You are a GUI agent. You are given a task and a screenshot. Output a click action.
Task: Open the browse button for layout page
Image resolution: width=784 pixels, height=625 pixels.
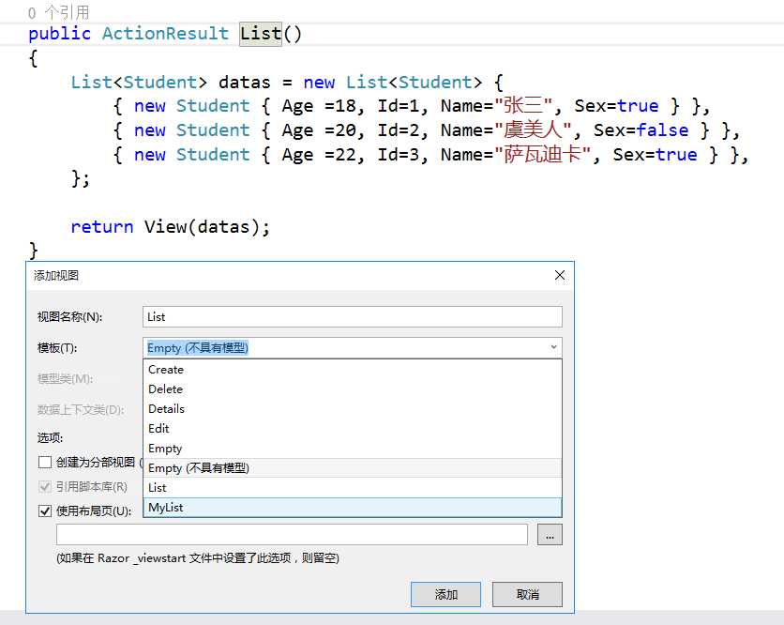pyautogui.click(x=550, y=534)
